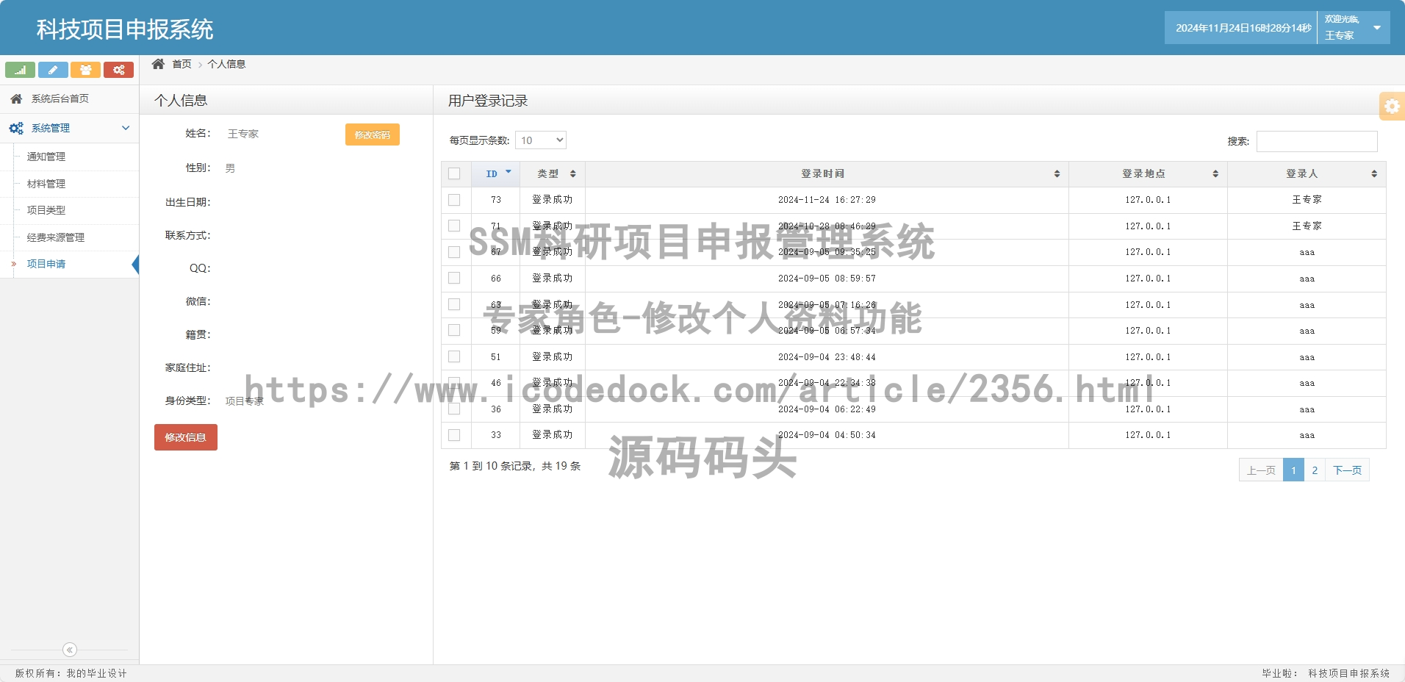Check the row with ID 59
The height and width of the screenshot is (682, 1405).
pos(454,330)
